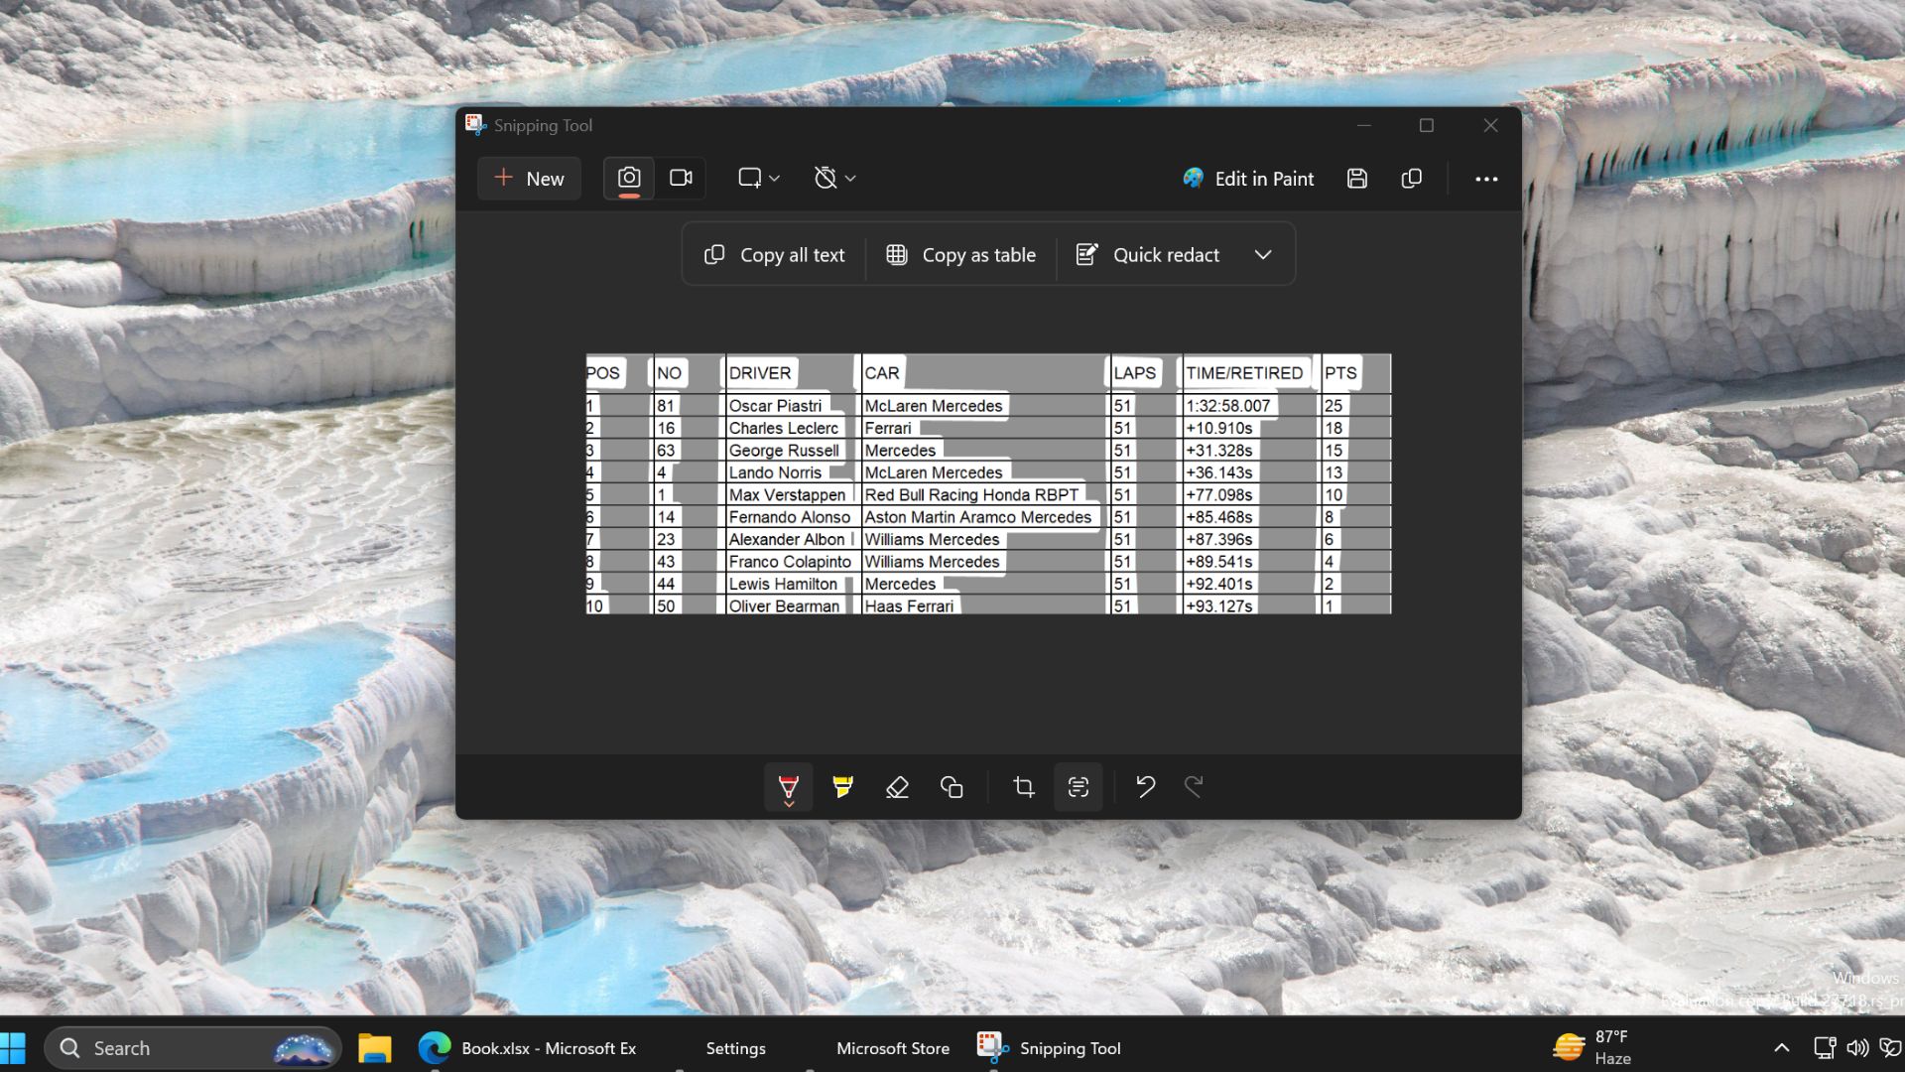1905x1072 pixels.
Task: Expand the snipping mode rectangle dropdown
Action: point(759,179)
